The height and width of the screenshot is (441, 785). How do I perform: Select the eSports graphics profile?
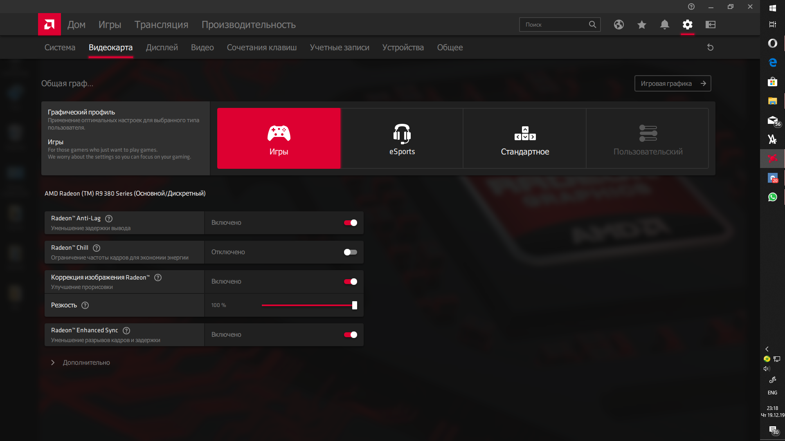[x=402, y=139]
